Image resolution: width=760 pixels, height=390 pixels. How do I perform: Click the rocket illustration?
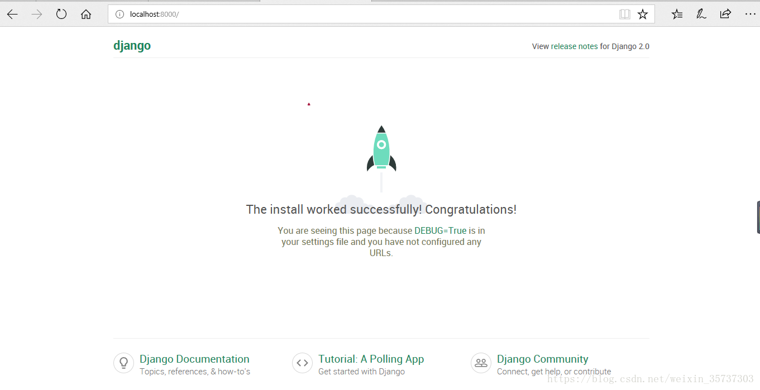(381, 148)
